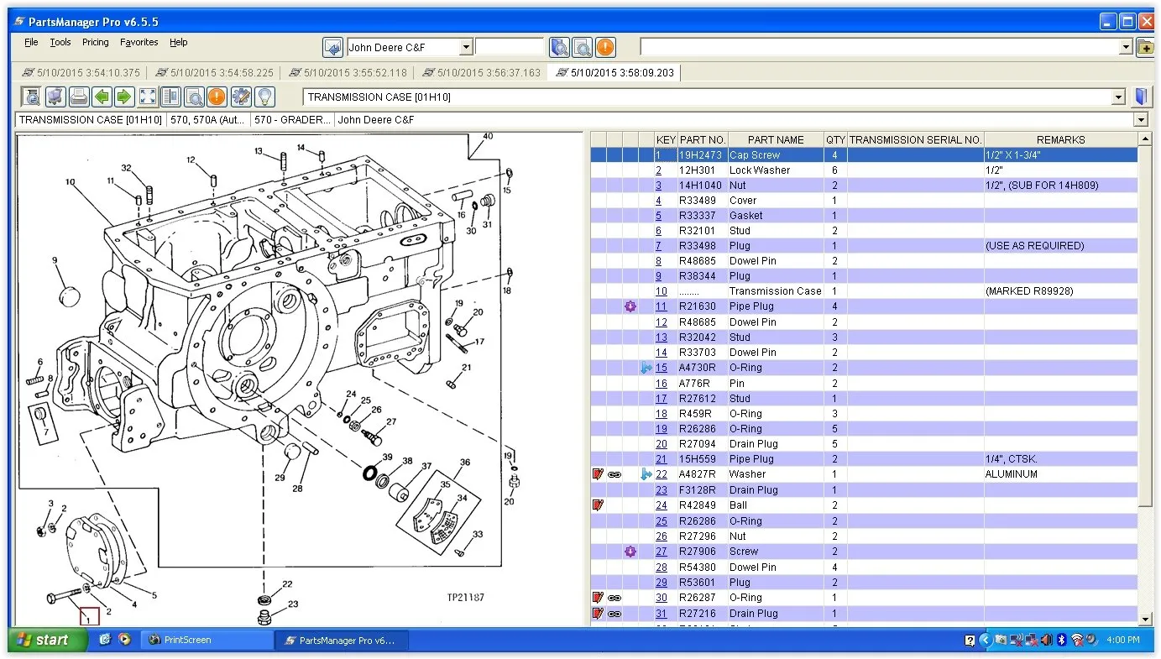Click the REMARKS column header

coord(1060,140)
